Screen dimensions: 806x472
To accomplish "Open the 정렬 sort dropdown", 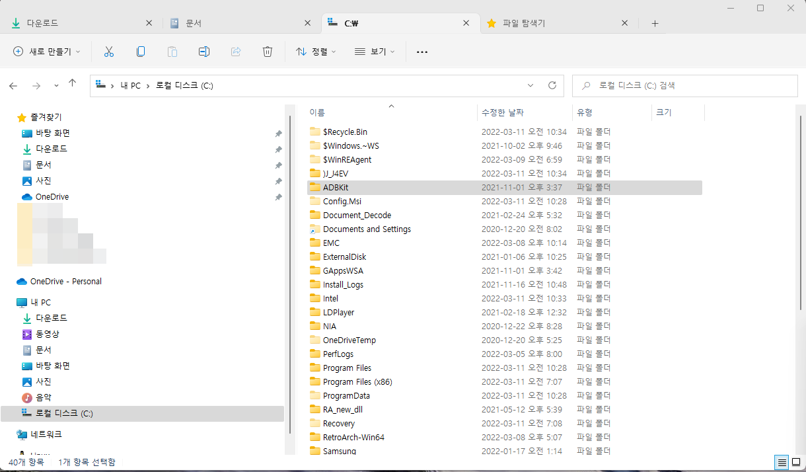I will pos(316,51).
